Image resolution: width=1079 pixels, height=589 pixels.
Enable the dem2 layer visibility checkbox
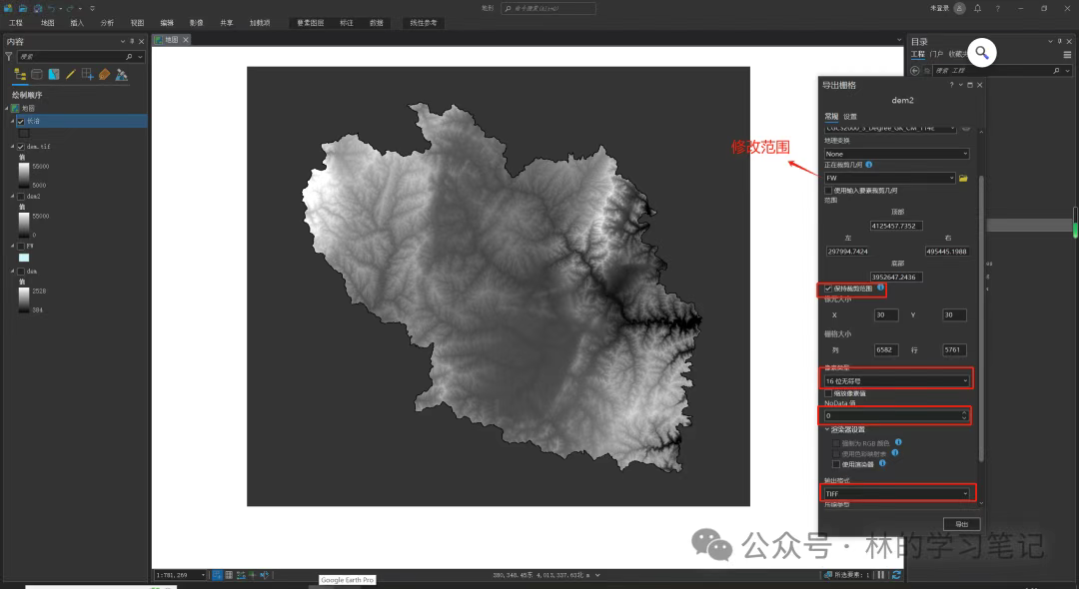(21, 197)
